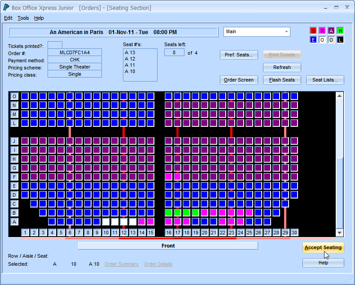Open the Order Summary link
Image resolution: width=355 pixels, height=285 pixels.
click(121, 264)
